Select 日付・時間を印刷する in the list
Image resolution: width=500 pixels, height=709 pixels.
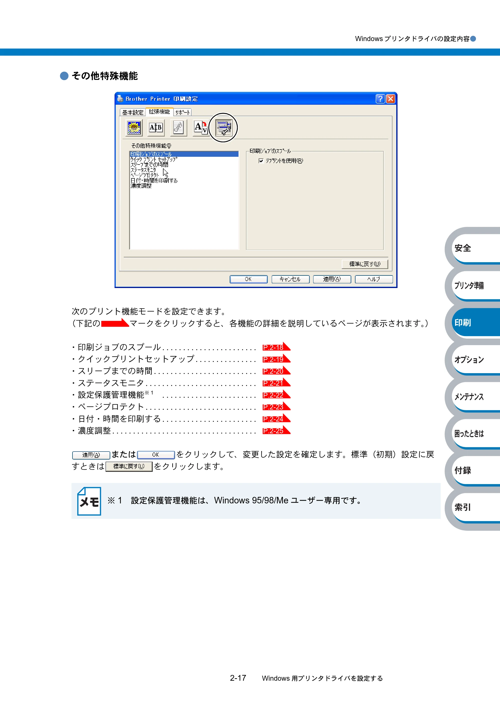(154, 180)
